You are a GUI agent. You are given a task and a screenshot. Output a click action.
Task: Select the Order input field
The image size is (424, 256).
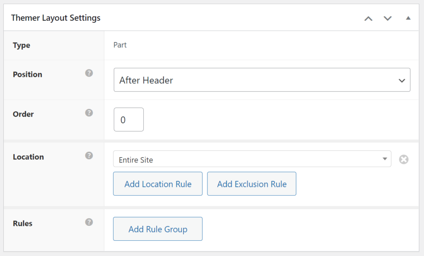click(x=128, y=119)
